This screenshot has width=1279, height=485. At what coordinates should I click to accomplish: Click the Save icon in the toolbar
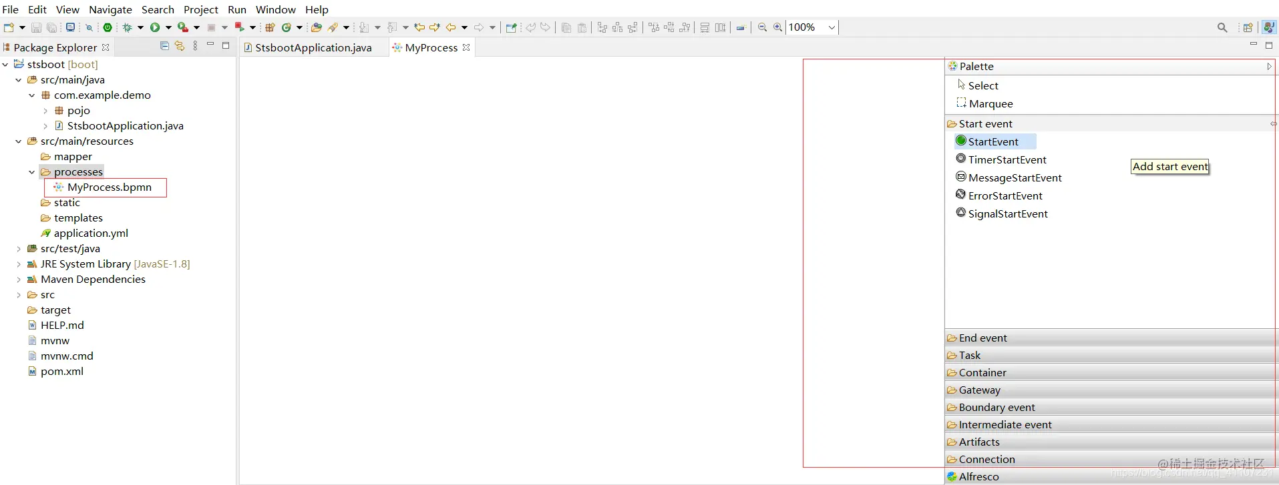pyautogui.click(x=36, y=27)
